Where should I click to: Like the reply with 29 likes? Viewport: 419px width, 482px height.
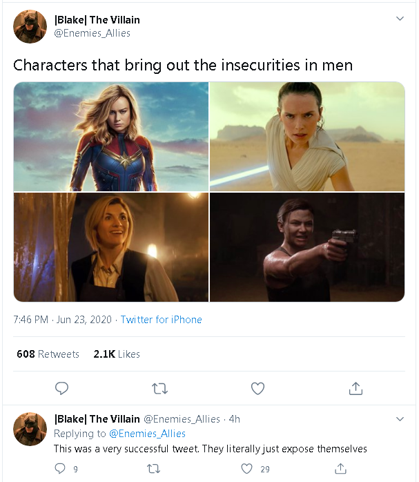pos(247,468)
